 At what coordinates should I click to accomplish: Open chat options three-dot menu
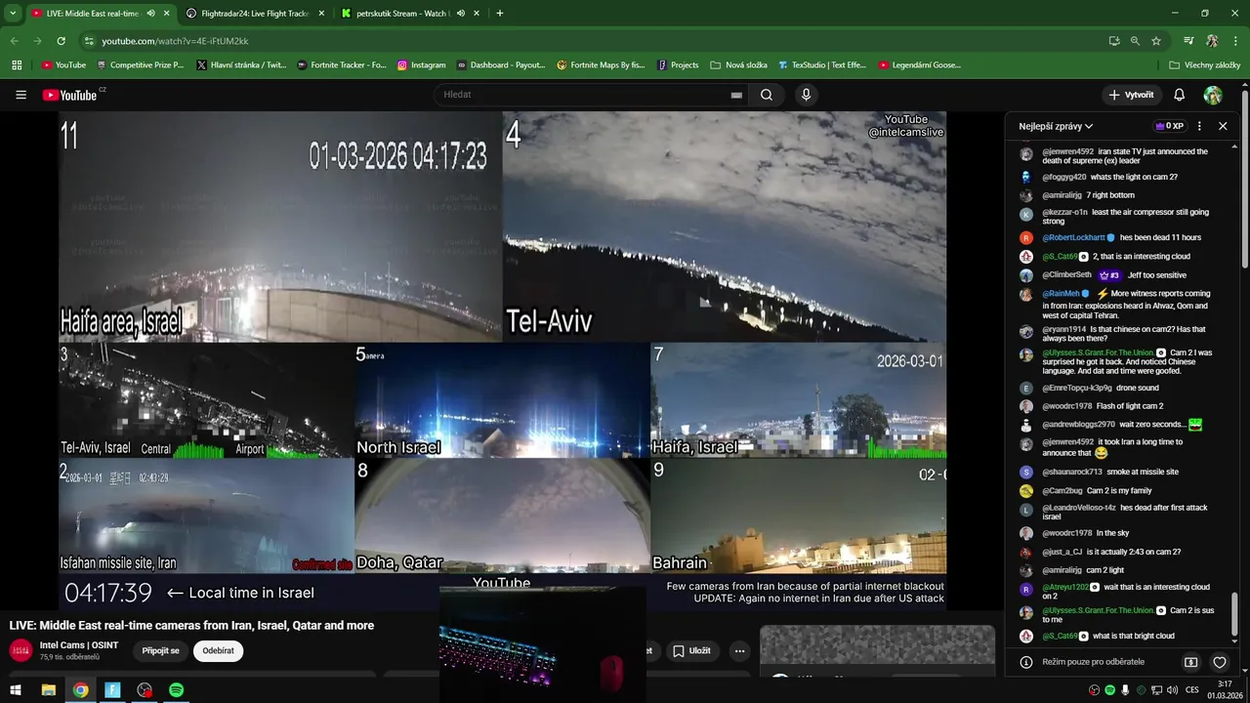click(x=1199, y=126)
